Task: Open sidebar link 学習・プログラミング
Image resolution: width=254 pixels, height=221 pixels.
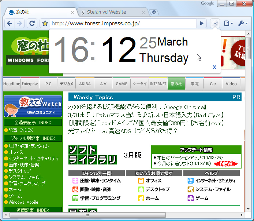Action: pos(27,184)
